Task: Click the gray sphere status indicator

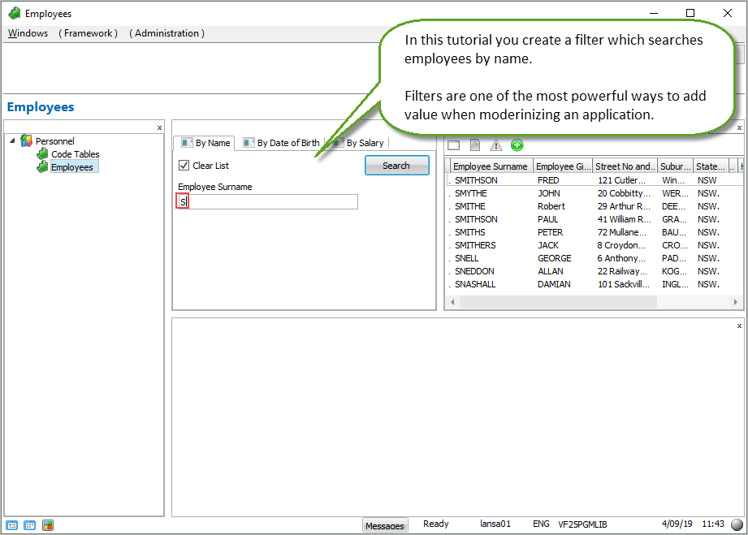Action: (x=737, y=524)
